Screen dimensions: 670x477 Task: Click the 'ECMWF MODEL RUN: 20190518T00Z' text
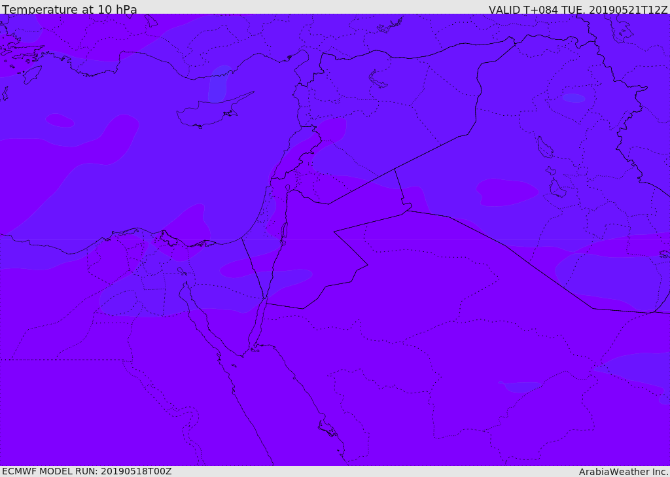coord(87,471)
